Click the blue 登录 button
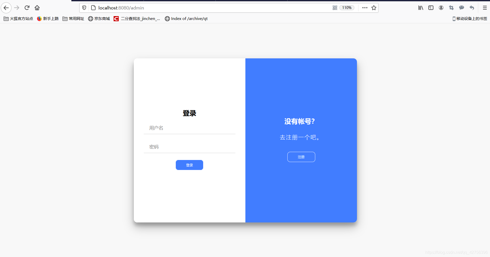Screen dimensions: 490x257 189,165
